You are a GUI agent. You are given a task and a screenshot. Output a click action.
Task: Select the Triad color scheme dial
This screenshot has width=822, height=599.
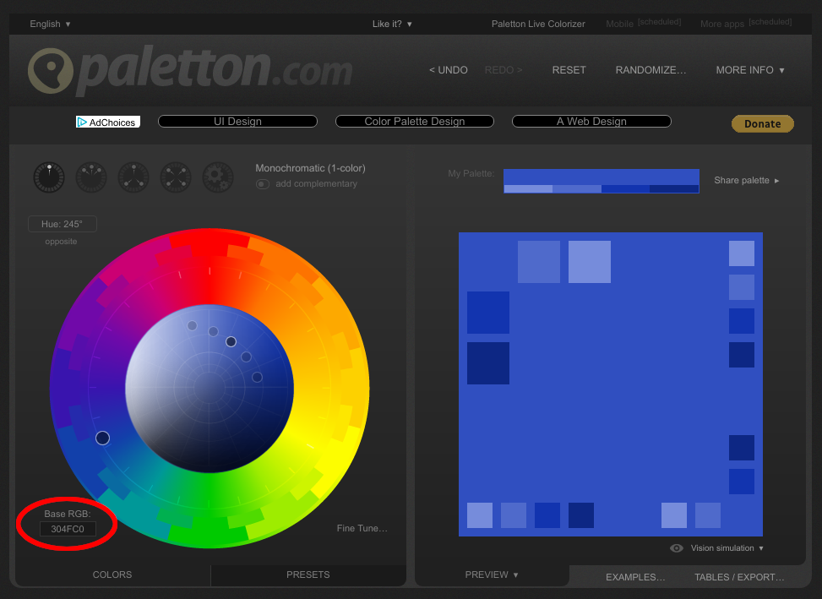(133, 177)
